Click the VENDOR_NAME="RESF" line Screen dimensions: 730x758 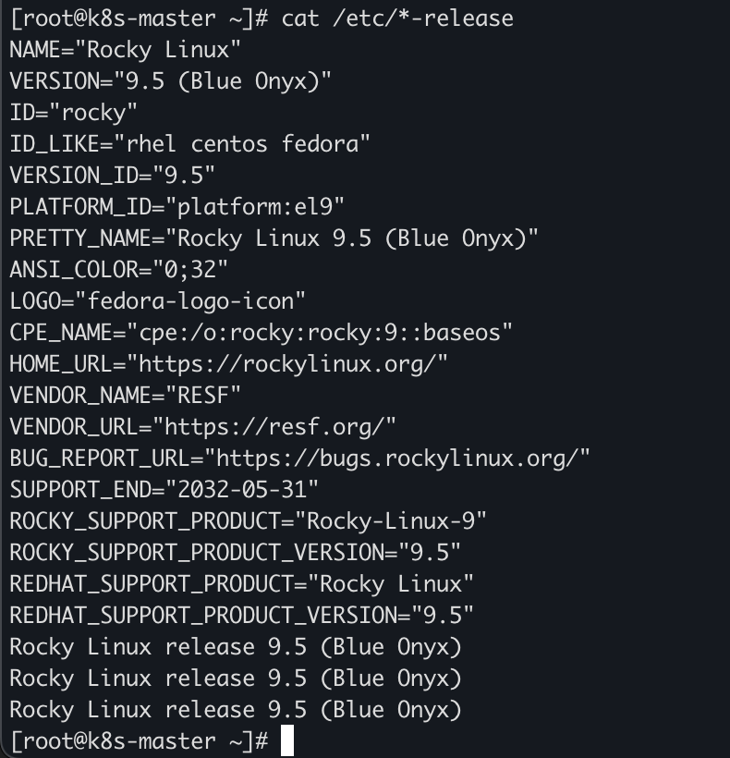pos(125,396)
